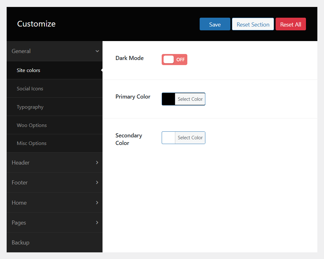Save the customization settings
The width and height of the screenshot is (324, 259).
(215, 24)
